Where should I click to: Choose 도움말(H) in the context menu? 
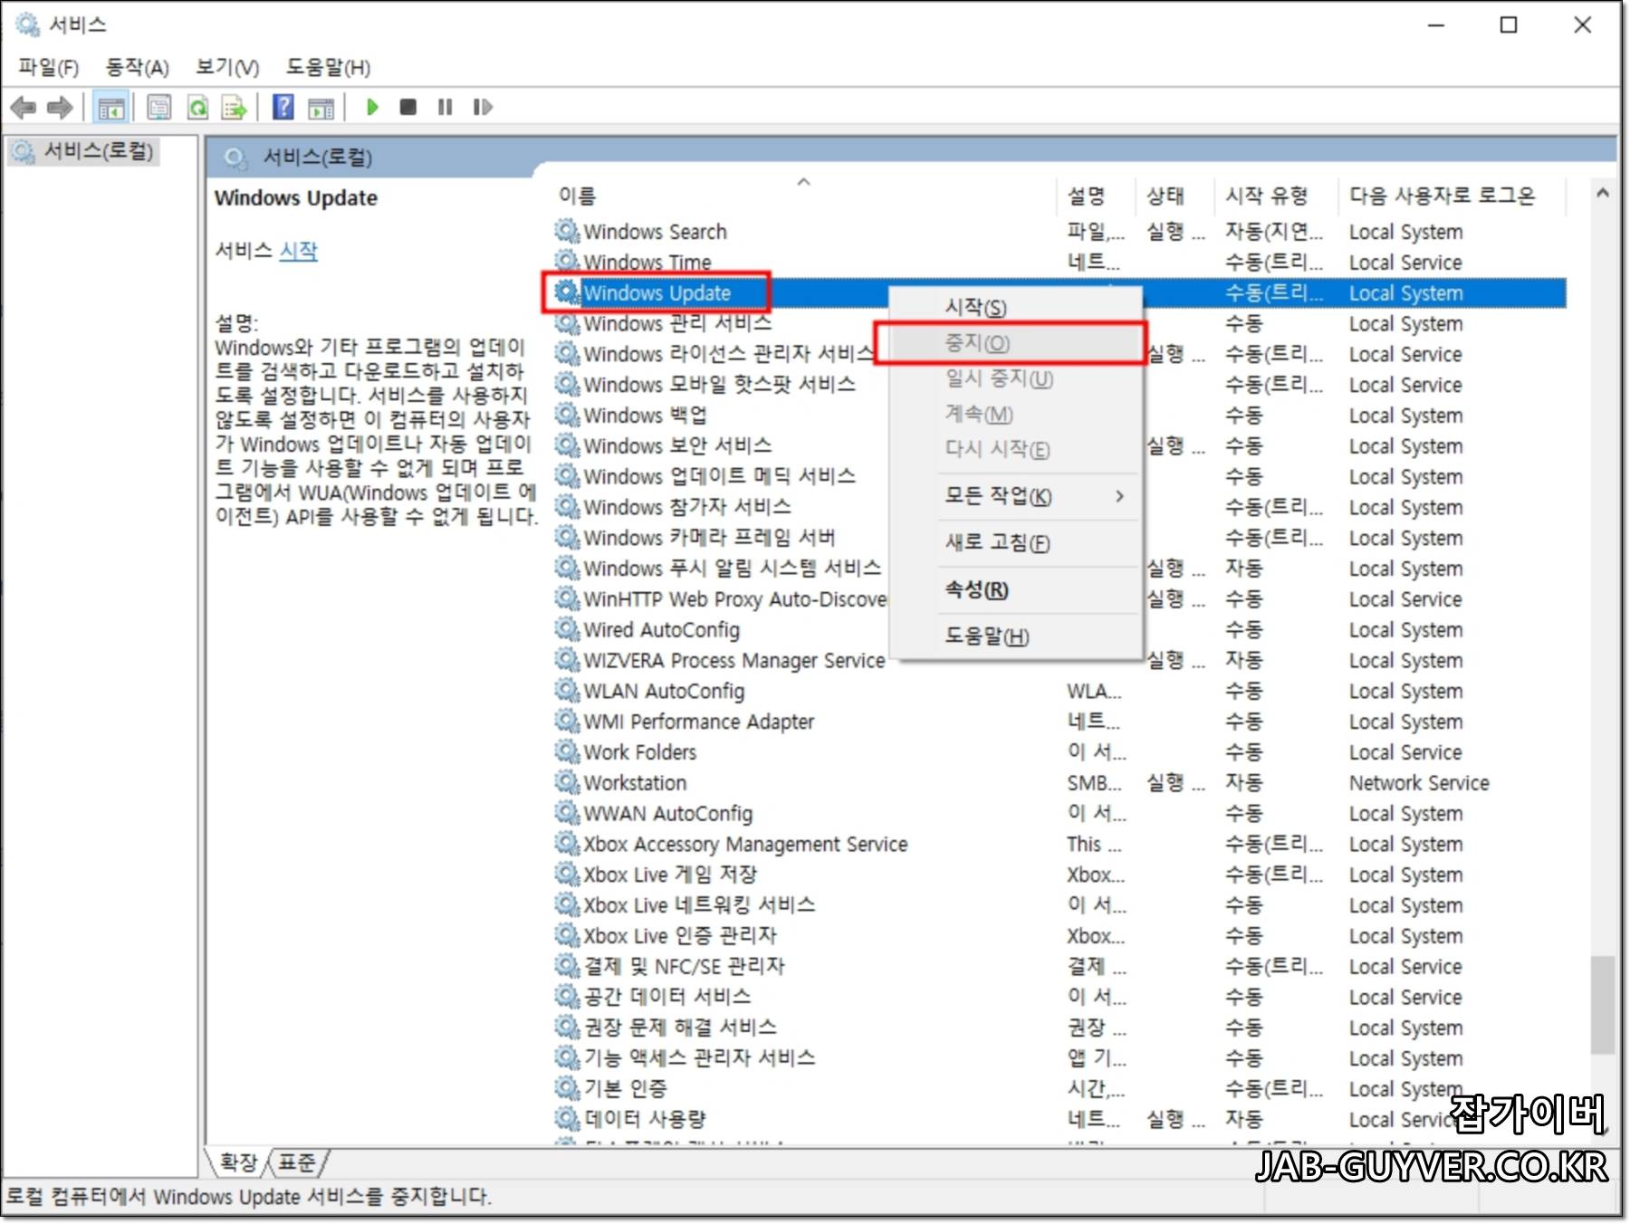1016,636
